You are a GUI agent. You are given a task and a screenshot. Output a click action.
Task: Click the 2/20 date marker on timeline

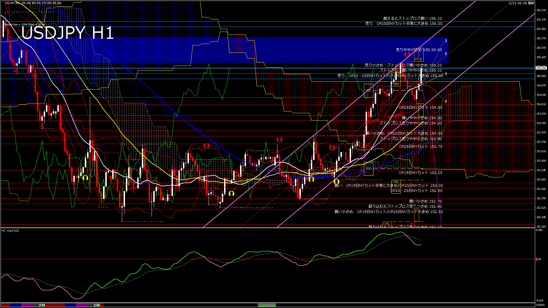coord(97,305)
